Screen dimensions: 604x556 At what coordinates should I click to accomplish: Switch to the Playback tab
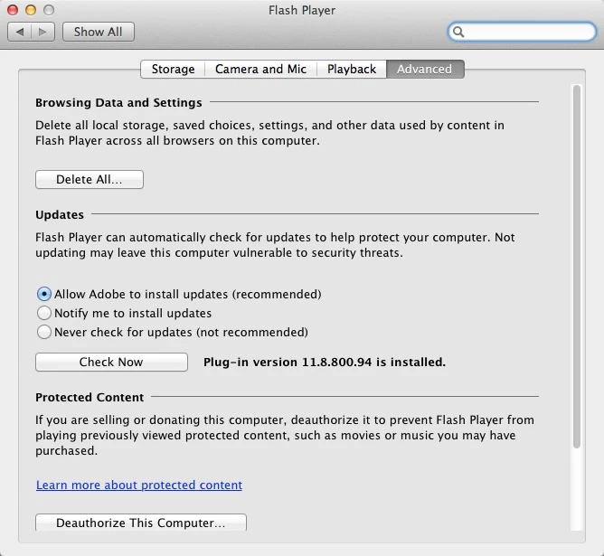coord(352,69)
